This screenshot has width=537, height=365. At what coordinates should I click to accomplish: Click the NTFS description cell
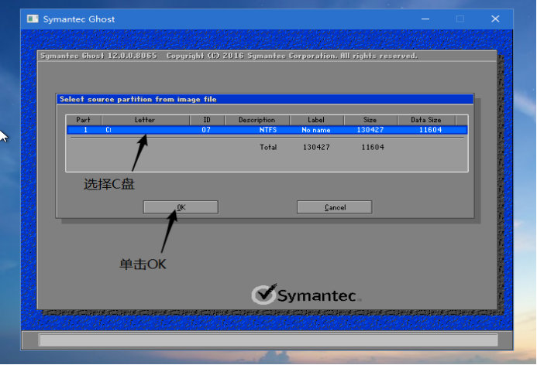268,130
